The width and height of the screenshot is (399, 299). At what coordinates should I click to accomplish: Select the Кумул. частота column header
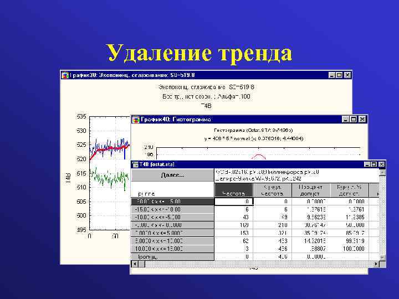(273, 190)
